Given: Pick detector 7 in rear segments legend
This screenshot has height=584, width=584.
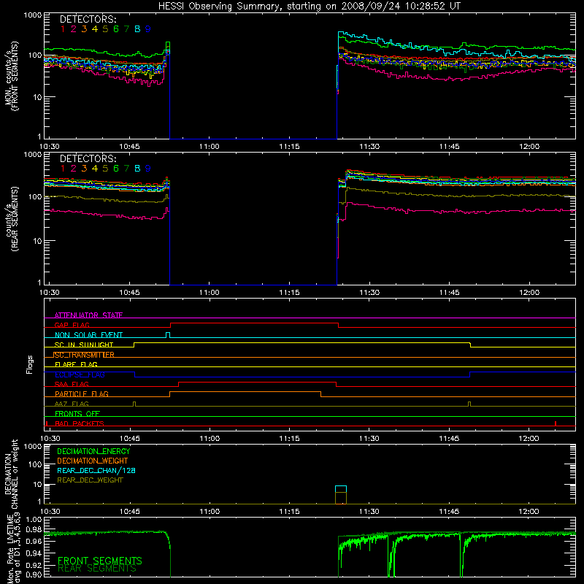Looking at the screenshot, I should point(126,169).
